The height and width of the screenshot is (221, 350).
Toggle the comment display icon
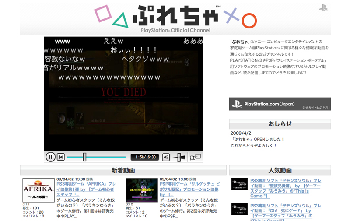pos(195,157)
